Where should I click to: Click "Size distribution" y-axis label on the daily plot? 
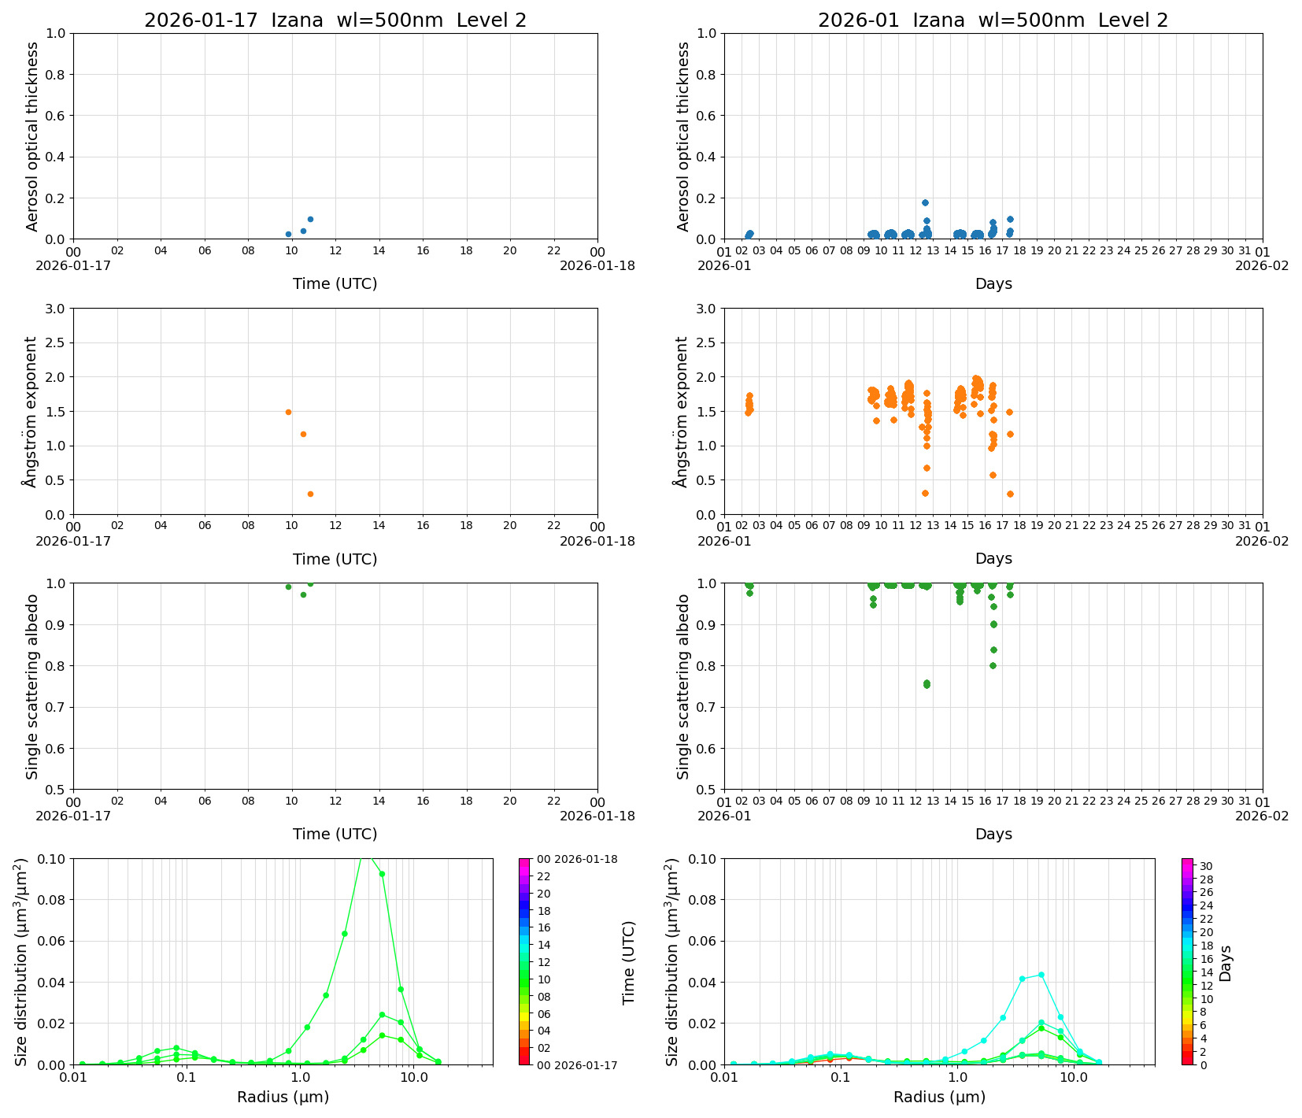[x=21, y=961]
